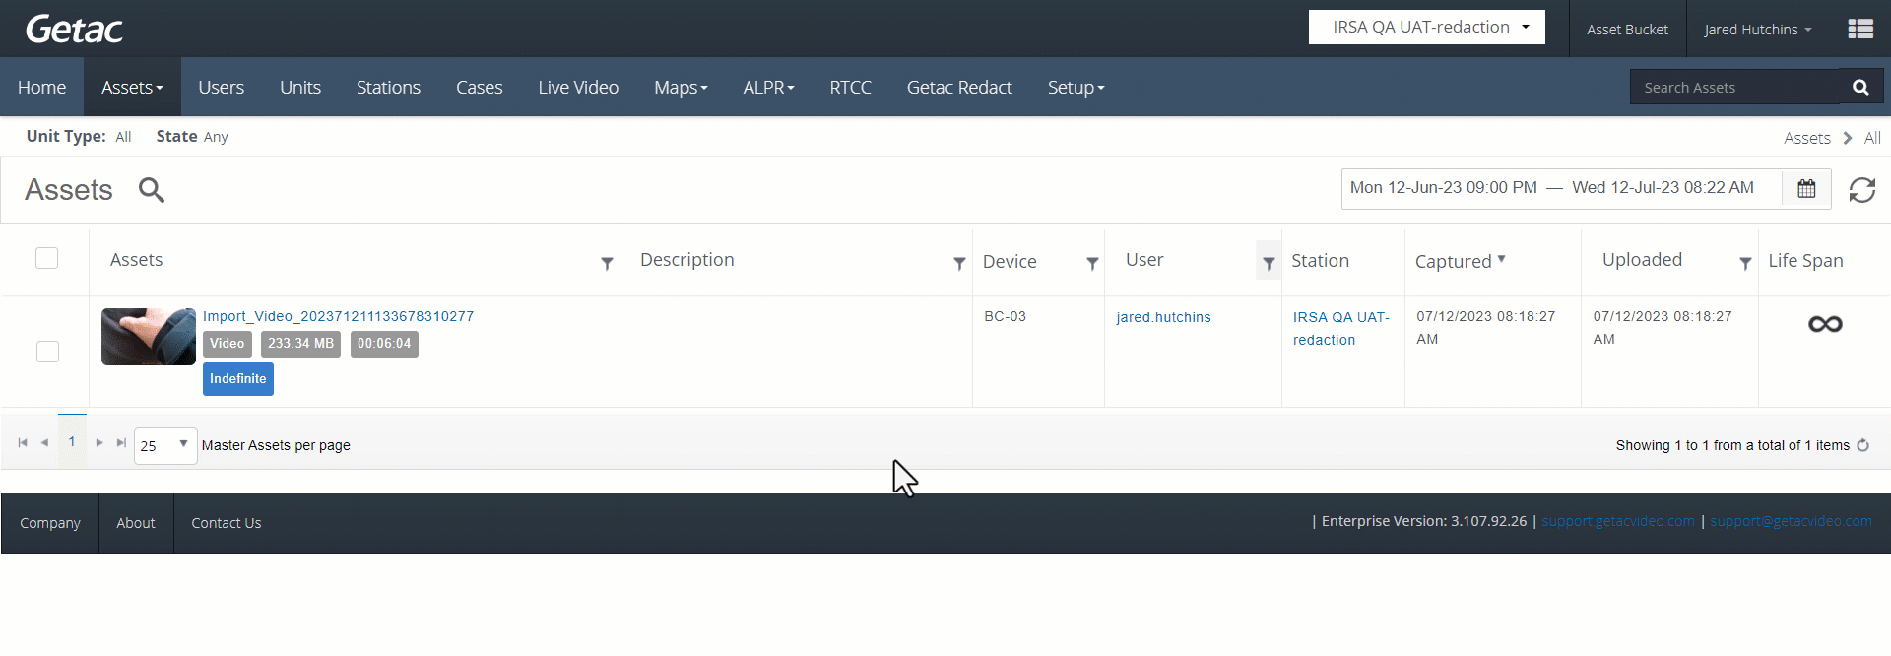Click the date range input field
1891x656 pixels.
[x=1561, y=188]
